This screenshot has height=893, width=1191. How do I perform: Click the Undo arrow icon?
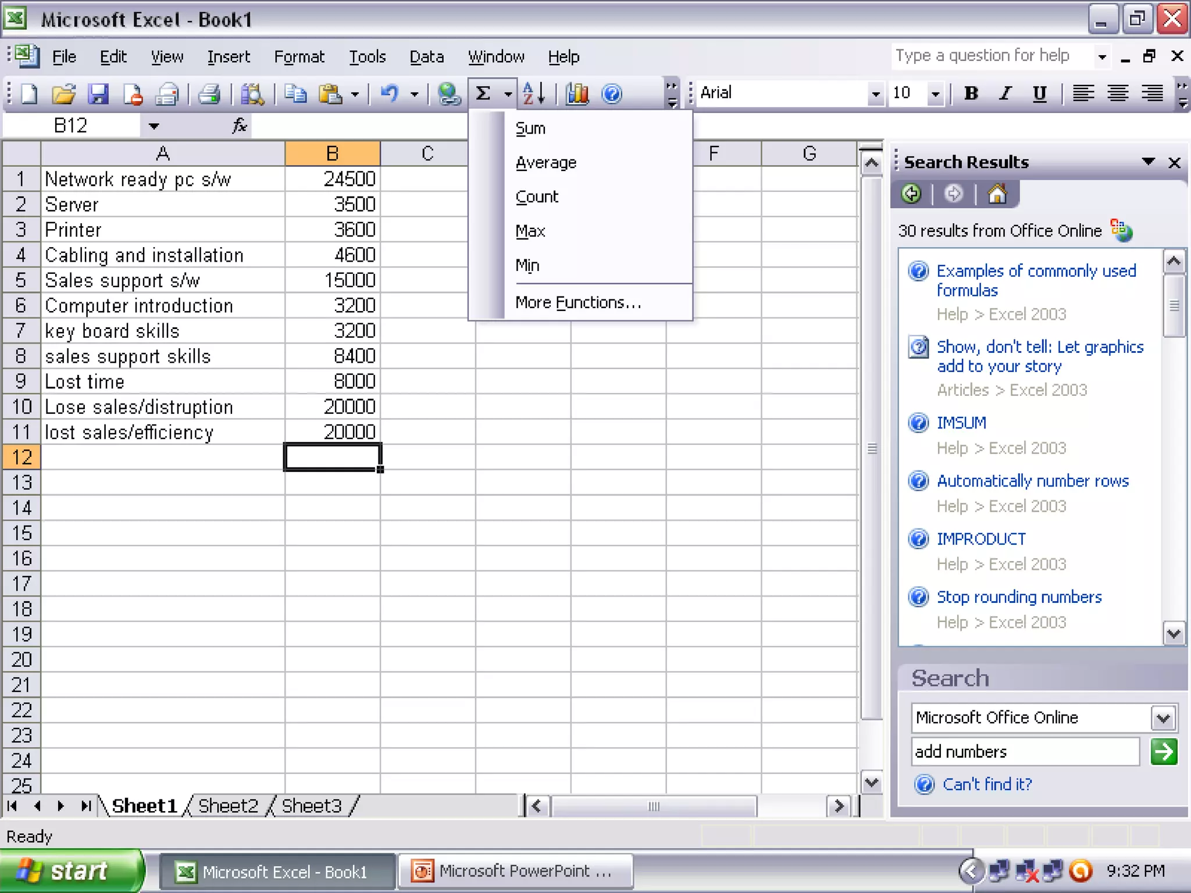click(390, 94)
